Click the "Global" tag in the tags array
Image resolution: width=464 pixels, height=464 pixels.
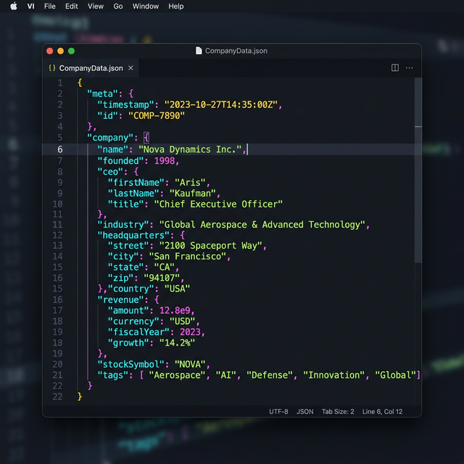(396, 376)
